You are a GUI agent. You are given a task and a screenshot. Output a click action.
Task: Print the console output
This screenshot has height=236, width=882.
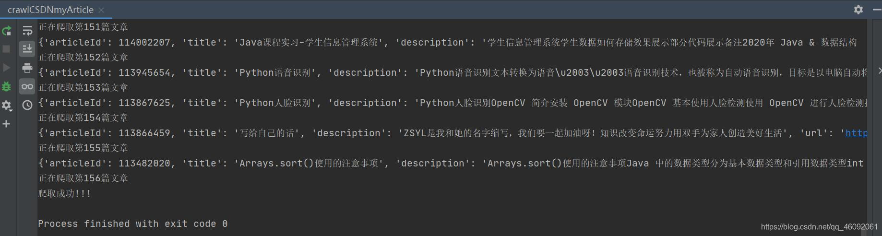27,68
